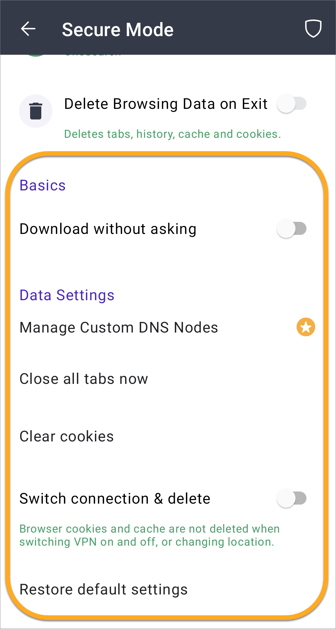Tap the Secure Mode title
The height and width of the screenshot is (629, 336).
pos(118,30)
